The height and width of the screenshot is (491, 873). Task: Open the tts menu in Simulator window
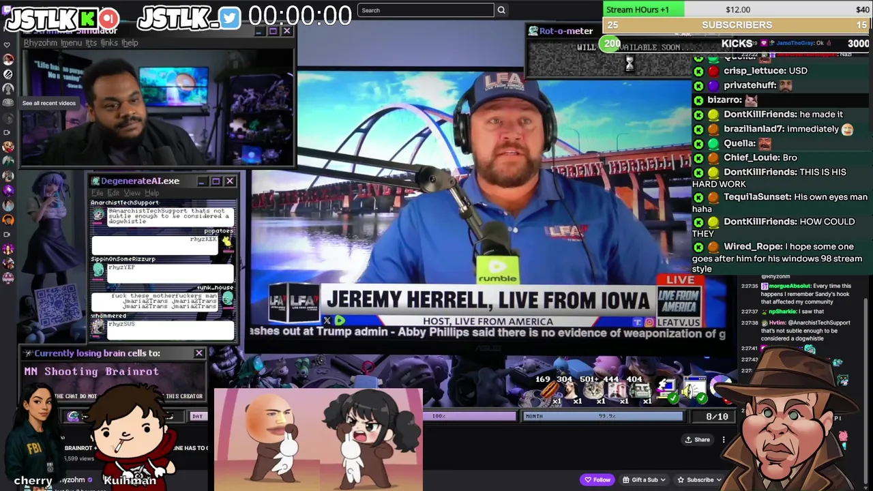91,43
